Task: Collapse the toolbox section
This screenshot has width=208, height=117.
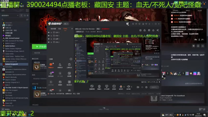Action: (x=71, y=59)
